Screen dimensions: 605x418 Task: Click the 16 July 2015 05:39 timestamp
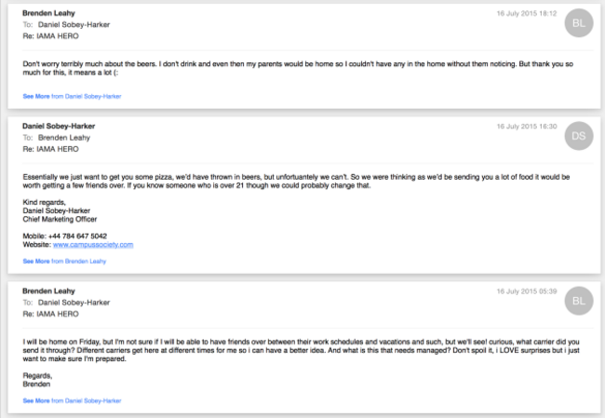527,291
